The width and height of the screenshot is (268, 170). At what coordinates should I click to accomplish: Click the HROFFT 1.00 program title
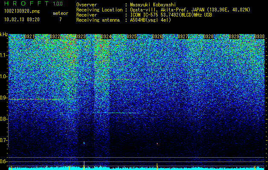[34, 3]
